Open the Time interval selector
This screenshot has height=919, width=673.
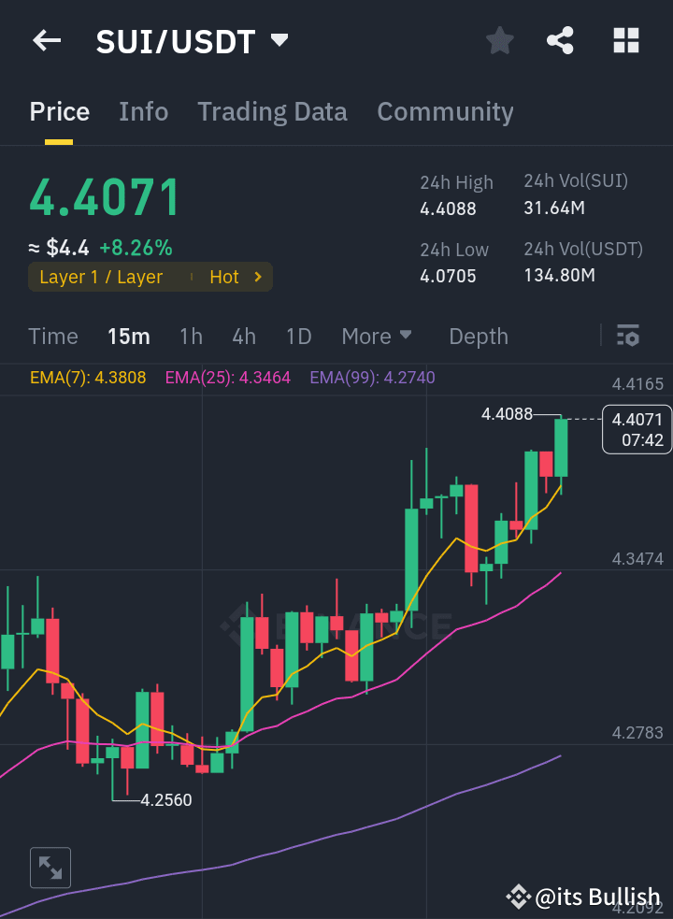[x=53, y=336]
